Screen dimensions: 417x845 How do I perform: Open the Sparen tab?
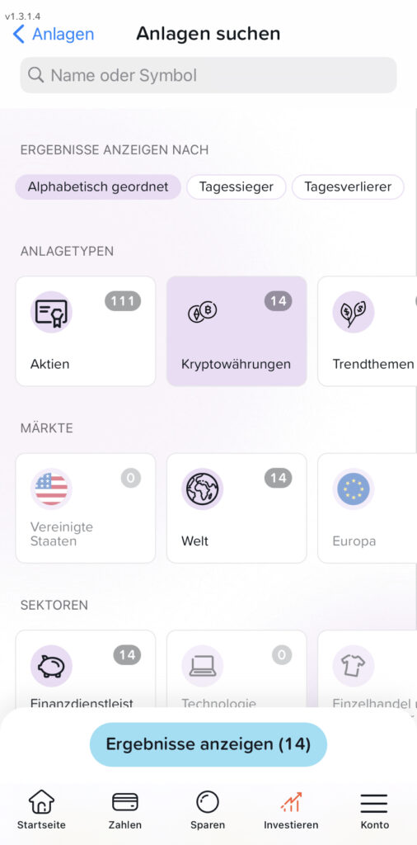coord(208,810)
